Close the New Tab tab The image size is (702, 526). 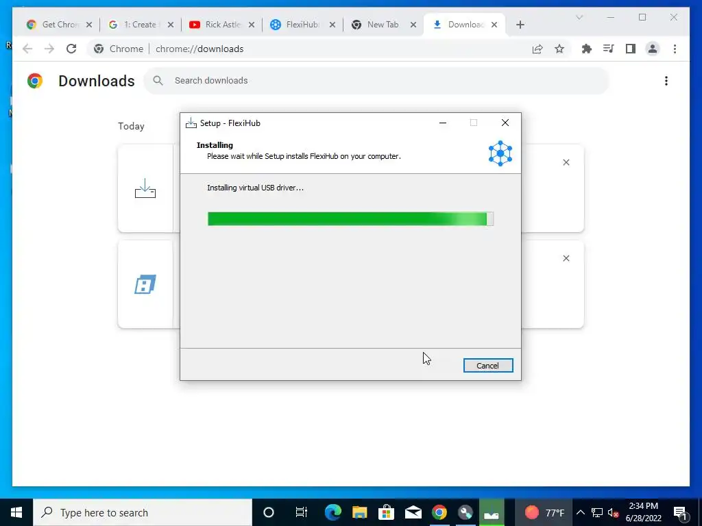(x=413, y=25)
